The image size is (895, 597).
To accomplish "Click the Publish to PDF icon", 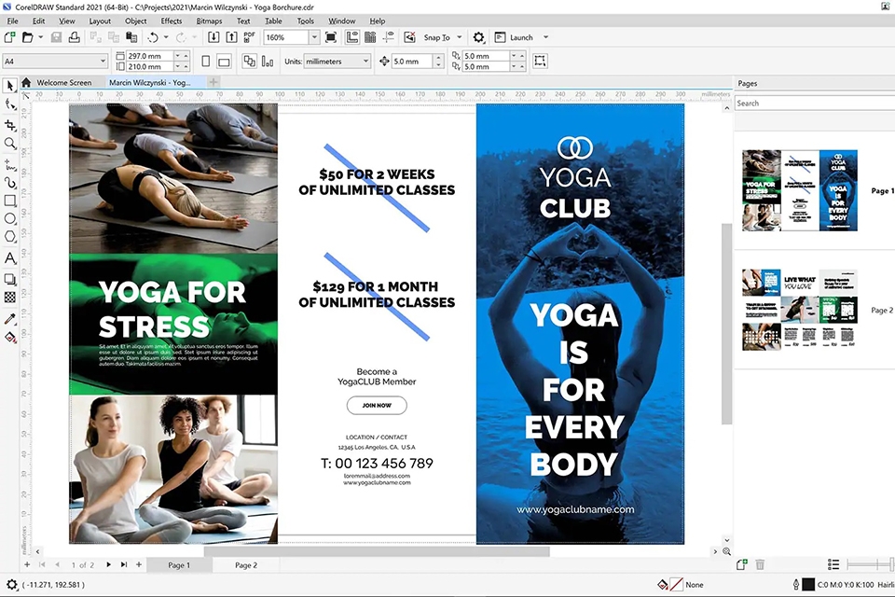I will click(x=250, y=38).
